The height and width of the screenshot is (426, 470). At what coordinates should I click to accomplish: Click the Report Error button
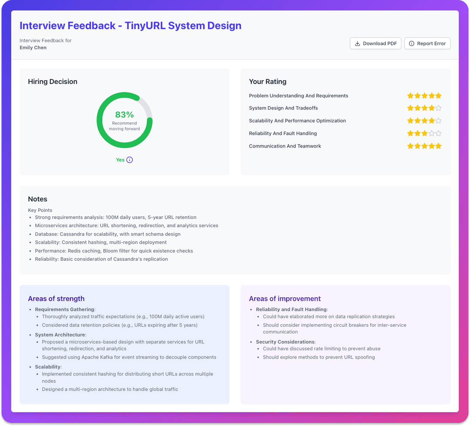point(427,43)
